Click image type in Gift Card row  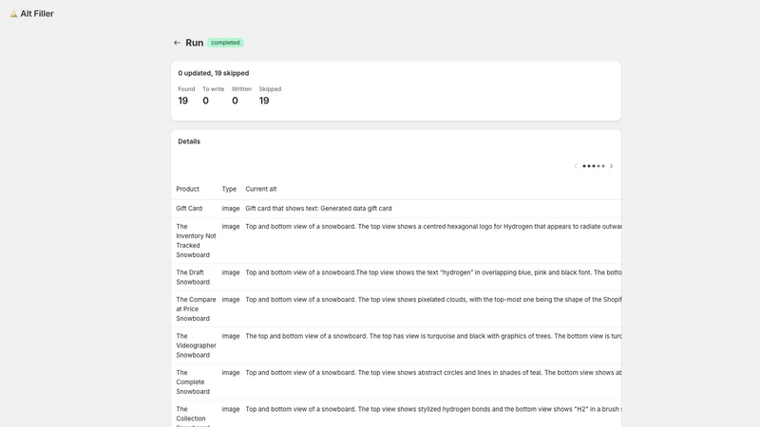(231, 208)
